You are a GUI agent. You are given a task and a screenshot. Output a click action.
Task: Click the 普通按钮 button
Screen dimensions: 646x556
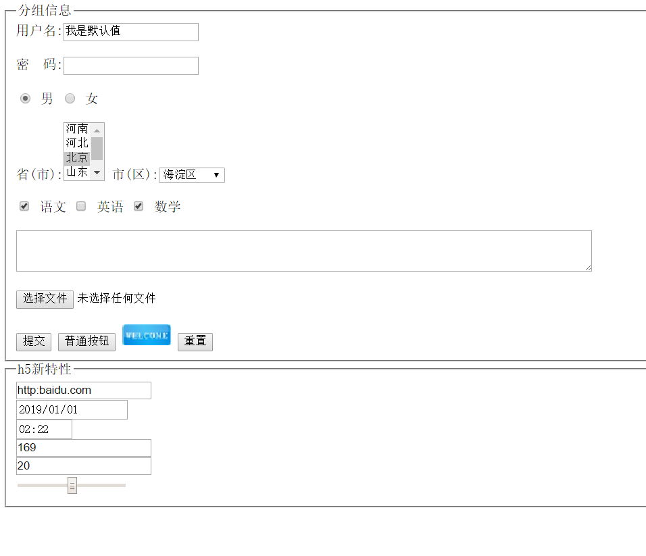tap(86, 342)
